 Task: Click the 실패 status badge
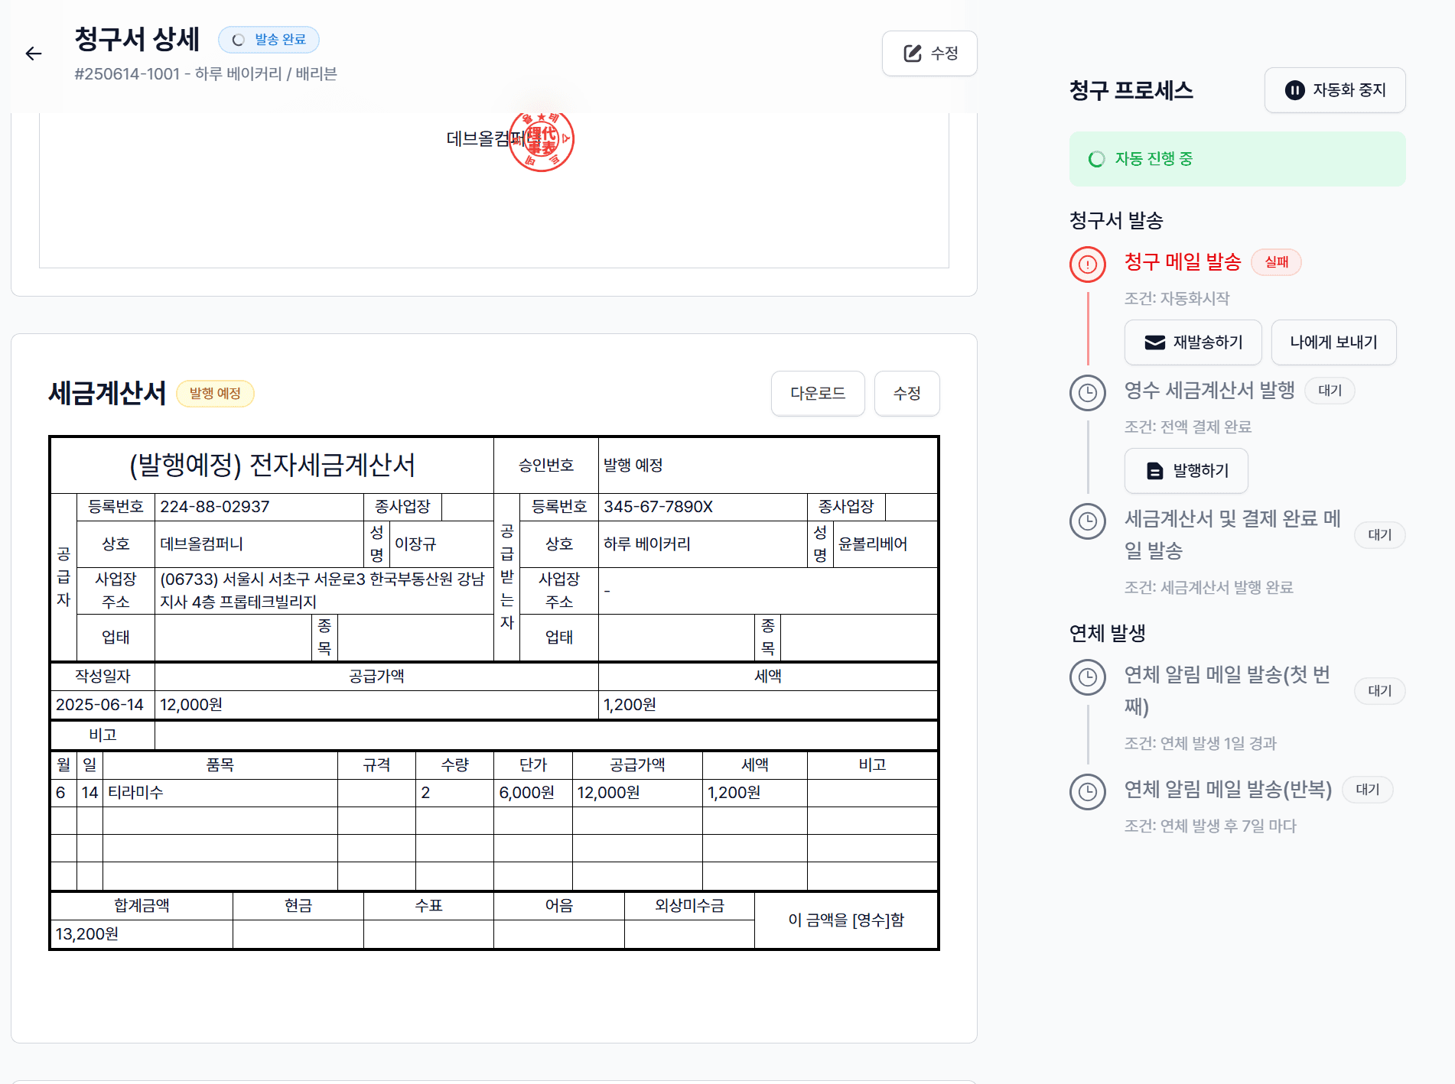point(1276,262)
